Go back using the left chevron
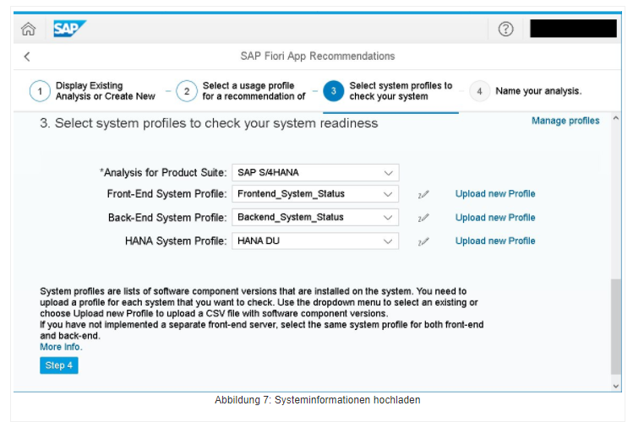 [27, 57]
